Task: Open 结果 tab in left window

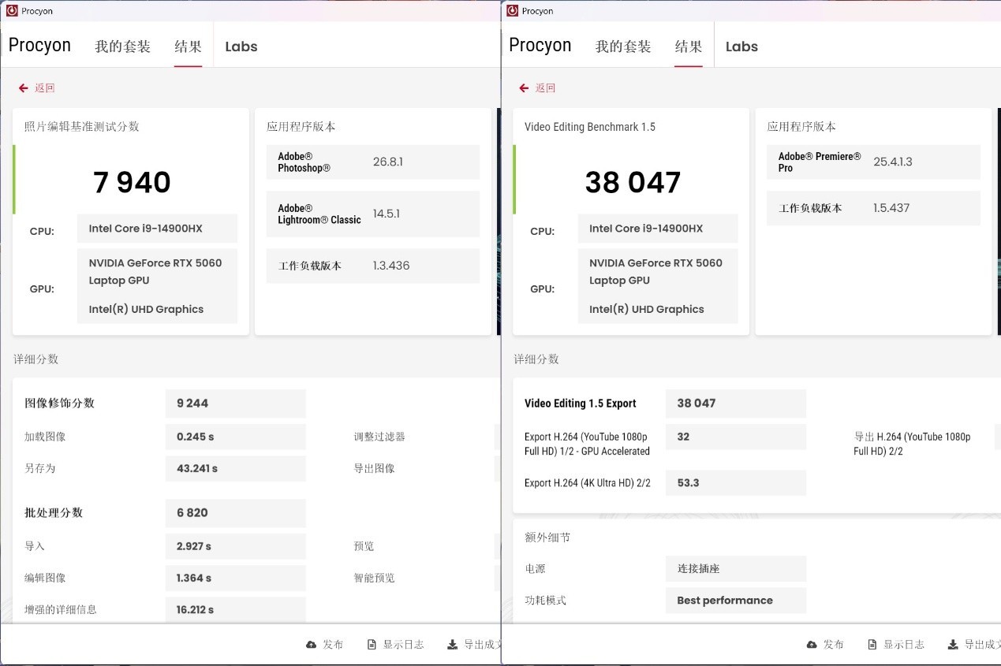Action: pos(189,47)
